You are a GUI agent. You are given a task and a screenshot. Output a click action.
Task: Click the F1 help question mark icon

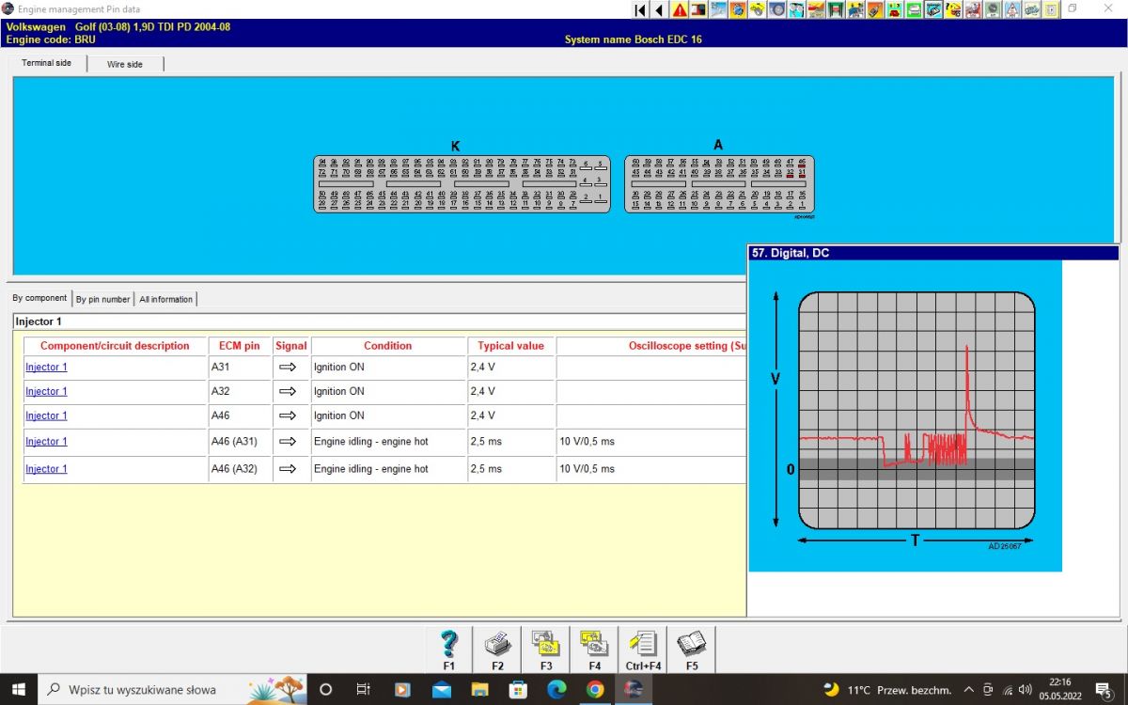point(448,644)
